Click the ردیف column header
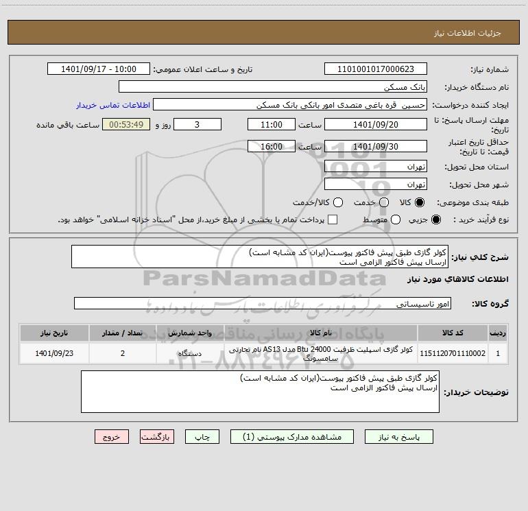 click(498, 333)
